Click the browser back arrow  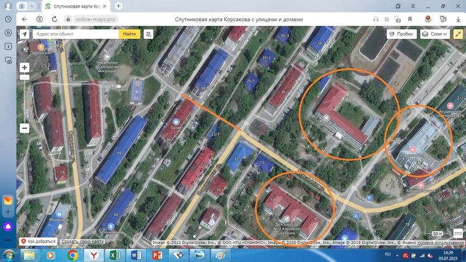click(24, 19)
